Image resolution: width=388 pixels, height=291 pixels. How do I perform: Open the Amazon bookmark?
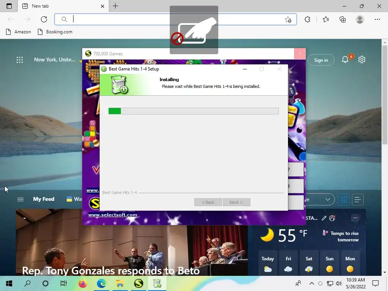coord(19,32)
